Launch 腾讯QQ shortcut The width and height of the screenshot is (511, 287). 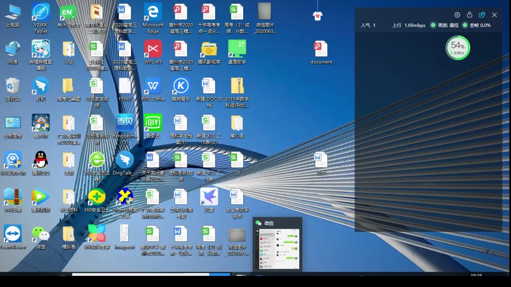click(x=41, y=163)
